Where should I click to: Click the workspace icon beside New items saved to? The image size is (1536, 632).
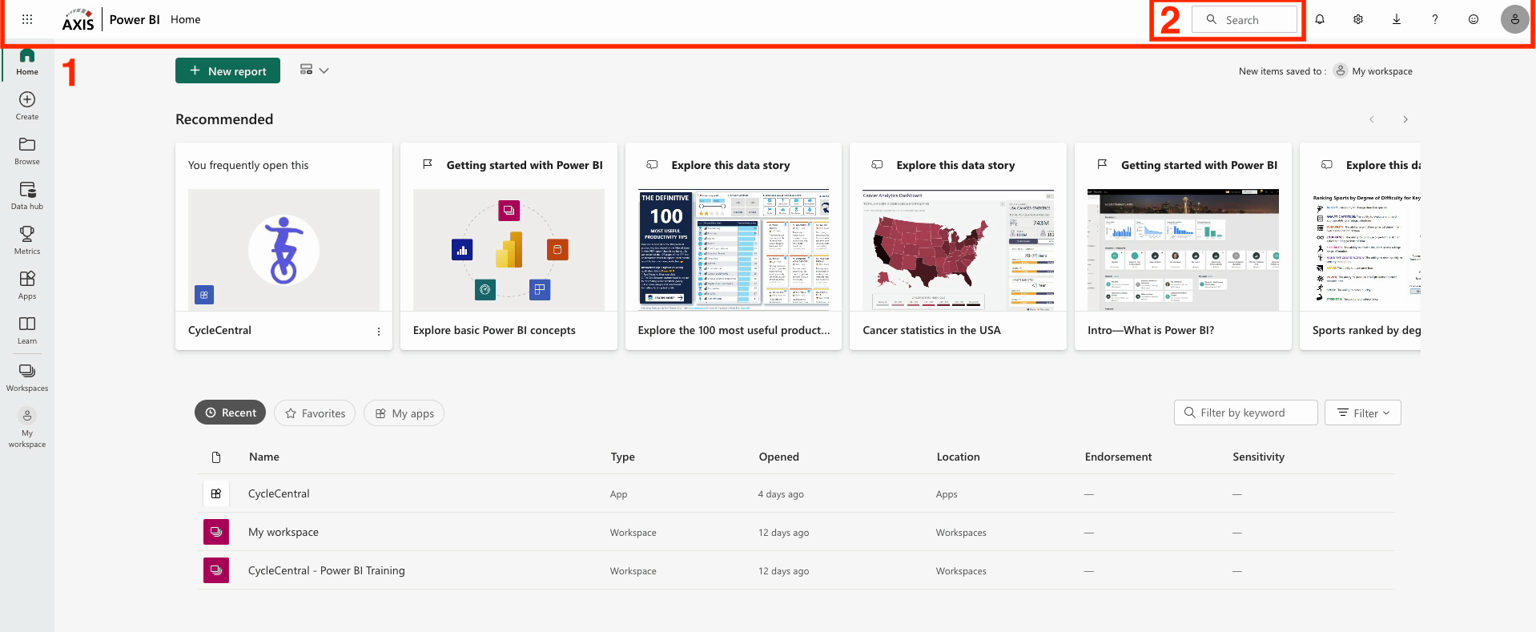coord(1341,70)
